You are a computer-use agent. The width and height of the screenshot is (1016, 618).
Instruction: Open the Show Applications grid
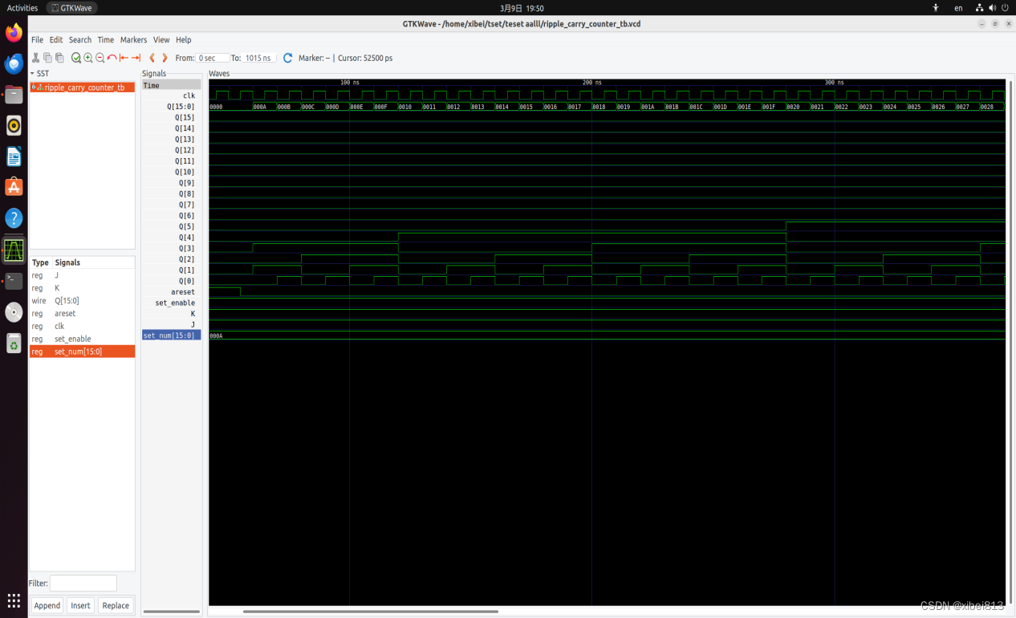(x=14, y=600)
